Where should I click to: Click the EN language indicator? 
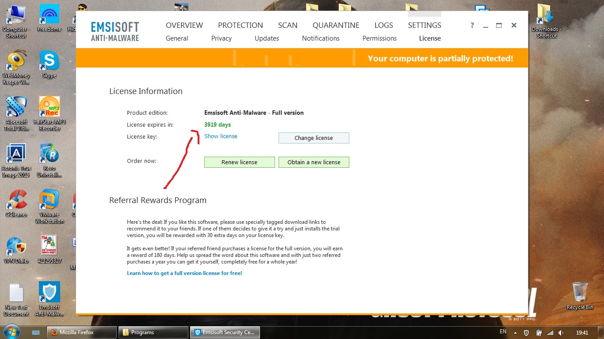click(x=503, y=331)
